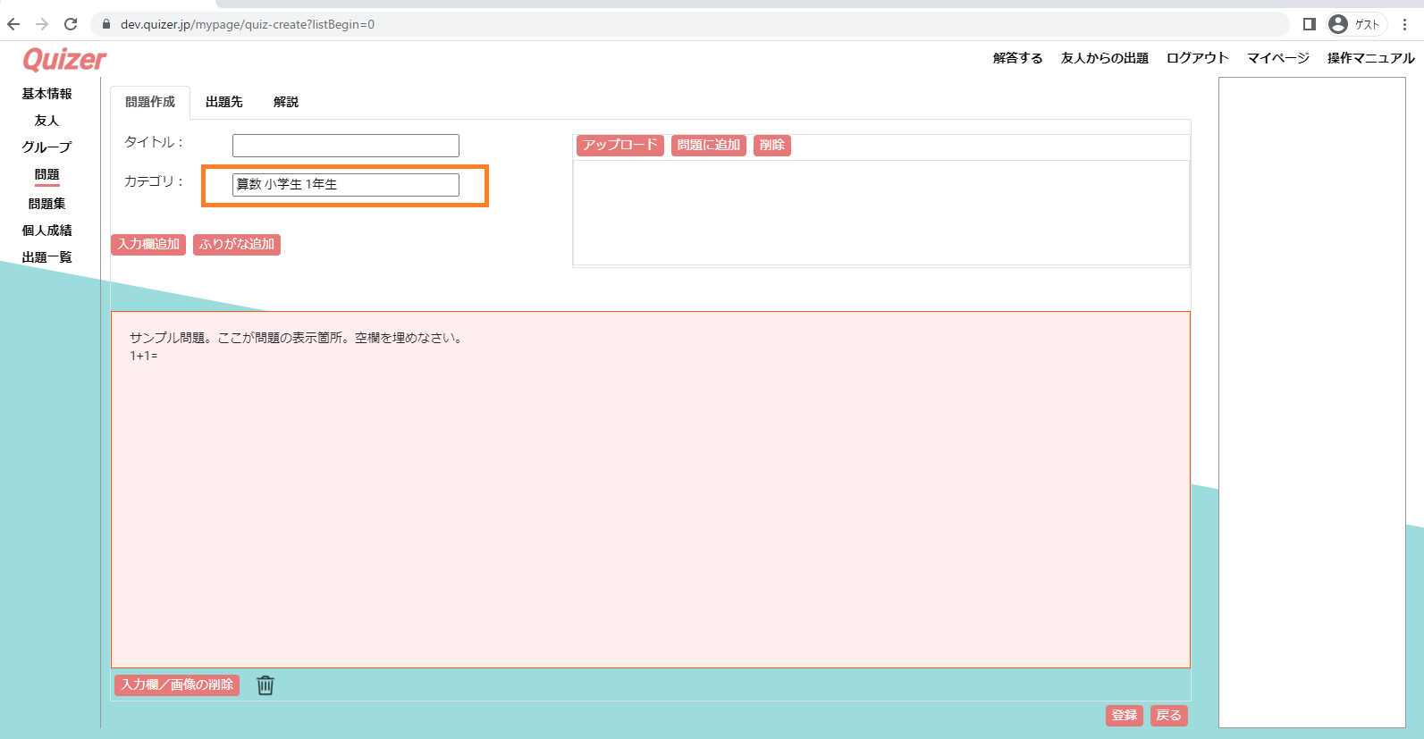1424x739 pixels.
Task: Open the Chrome three-dot menu
Action: [x=1404, y=24]
